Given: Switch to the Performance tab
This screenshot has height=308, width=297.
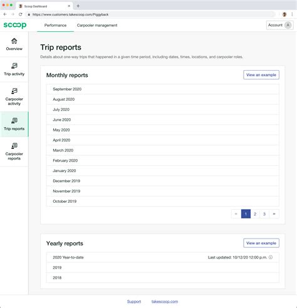Looking at the screenshot, I should click(55, 25).
